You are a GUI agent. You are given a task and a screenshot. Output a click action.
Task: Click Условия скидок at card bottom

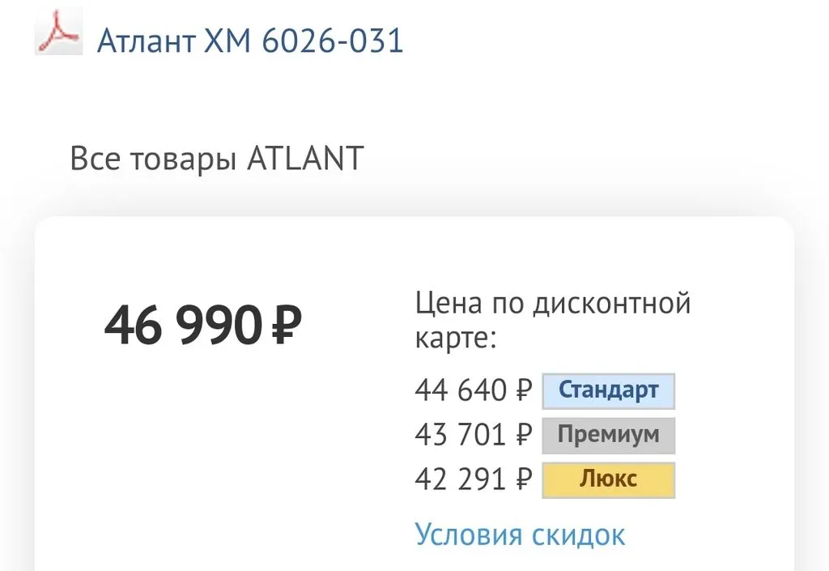(520, 534)
